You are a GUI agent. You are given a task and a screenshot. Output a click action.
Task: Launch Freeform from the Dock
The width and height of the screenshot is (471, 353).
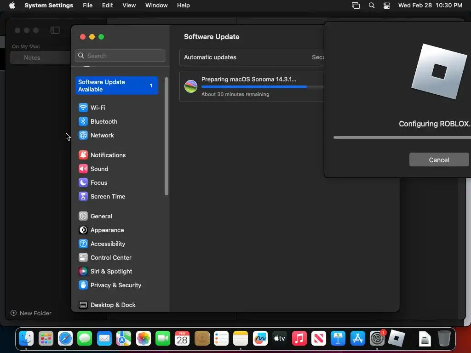260,339
